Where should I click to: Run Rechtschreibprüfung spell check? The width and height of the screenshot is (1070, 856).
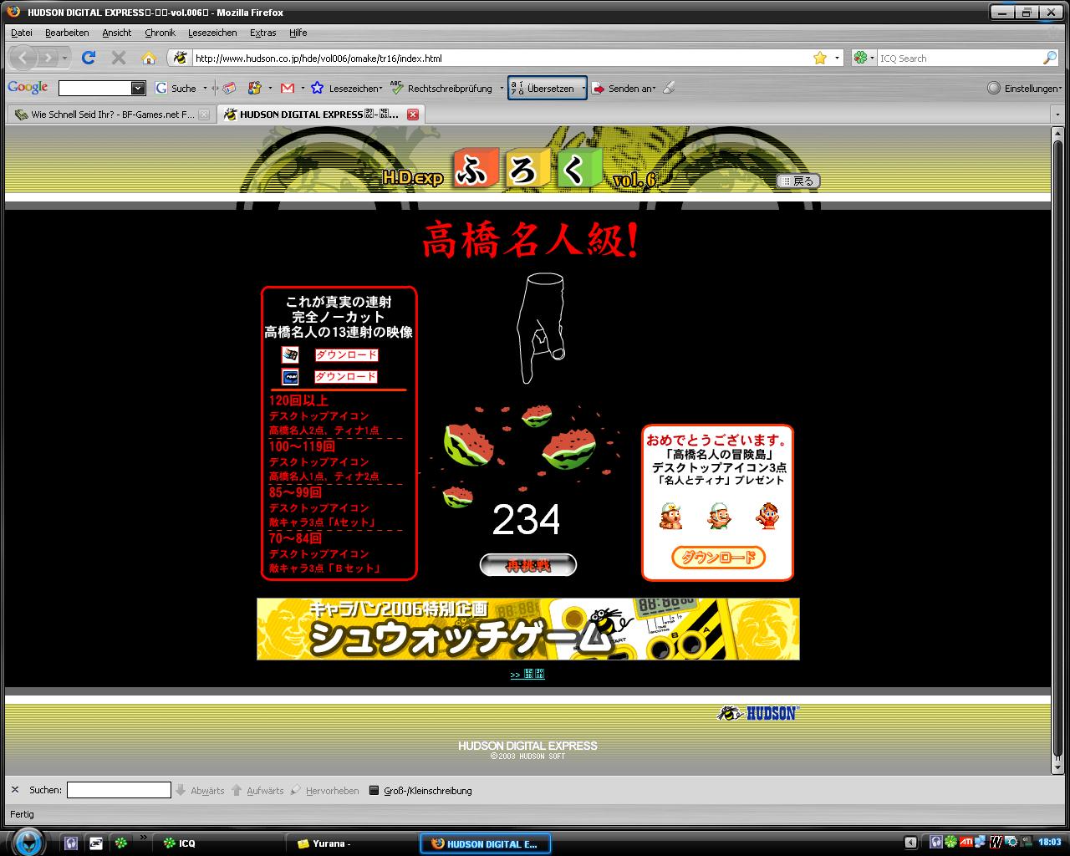pyautogui.click(x=441, y=88)
